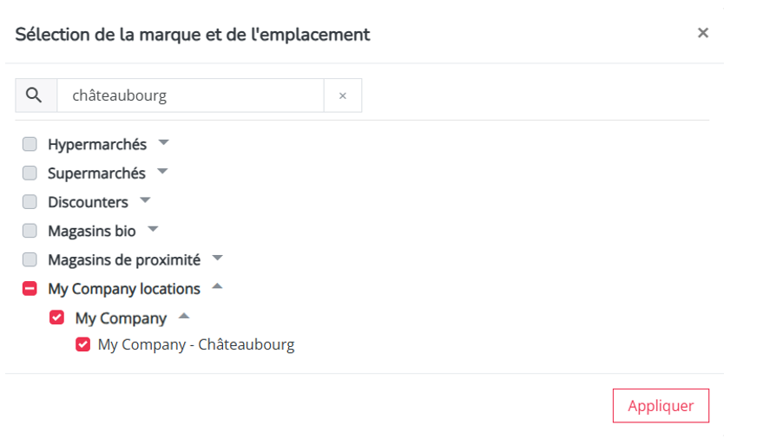Select the Magasins bio checkbox

(x=30, y=231)
